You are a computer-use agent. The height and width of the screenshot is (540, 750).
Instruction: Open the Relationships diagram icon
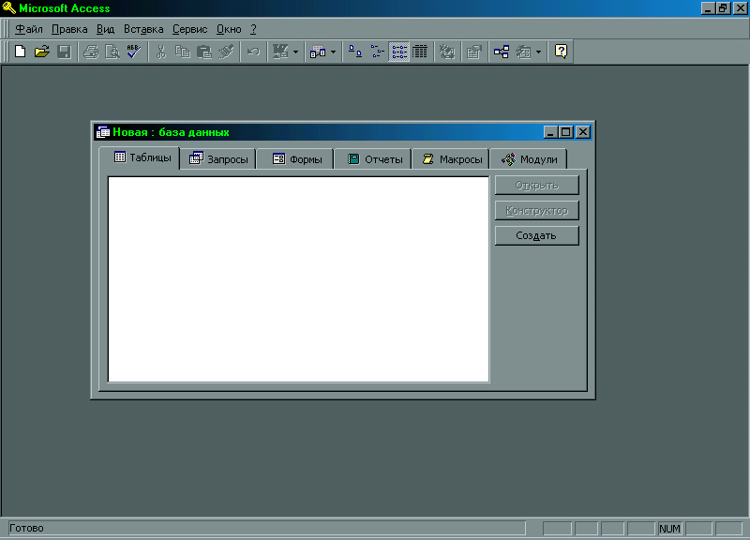click(x=502, y=52)
